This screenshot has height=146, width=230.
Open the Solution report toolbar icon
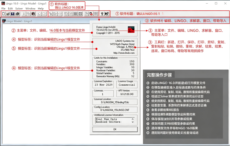pos(71,14)
